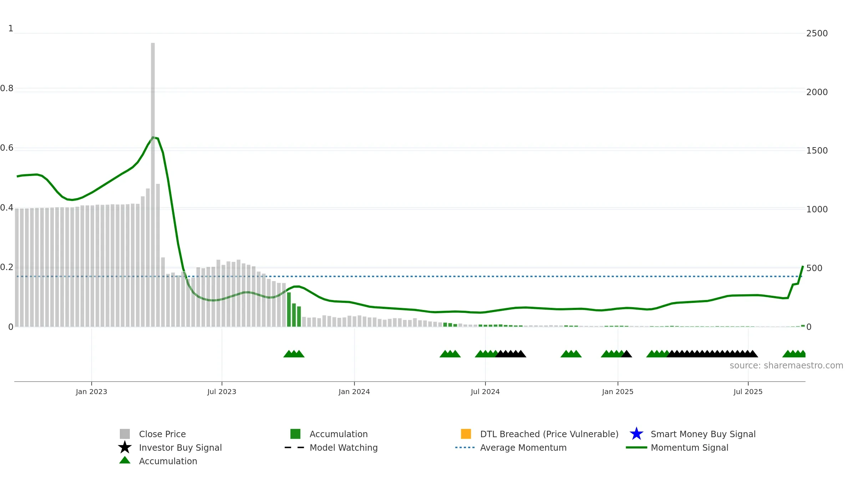856x481 pixels.
Task: Click the gray Close Price legend swatch
Action: click(x=125, y=434)
